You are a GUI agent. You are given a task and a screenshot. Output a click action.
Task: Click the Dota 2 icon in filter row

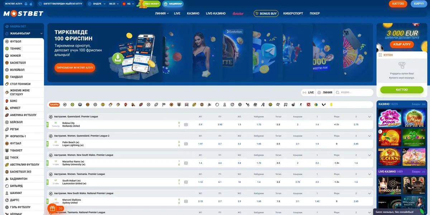(308, 105)
